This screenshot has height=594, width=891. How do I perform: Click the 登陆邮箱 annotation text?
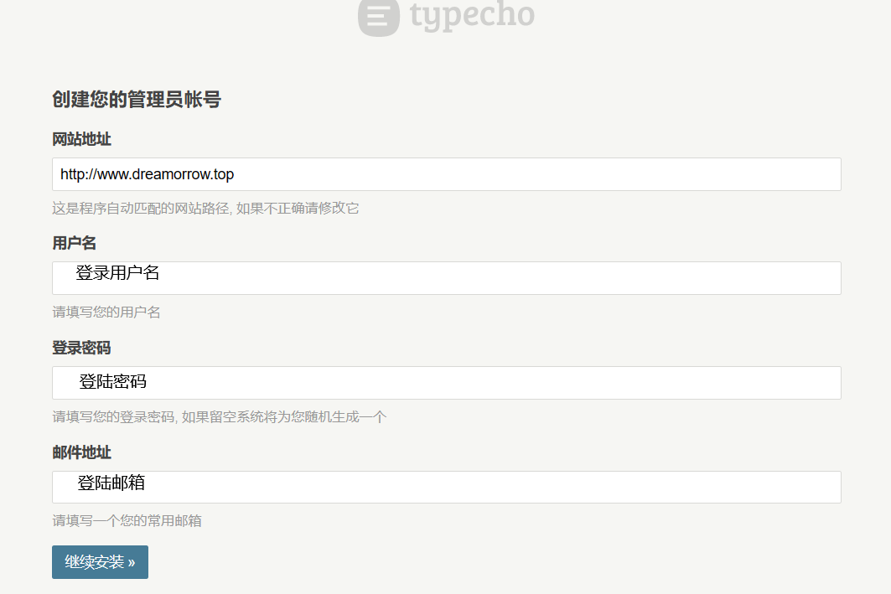(x=111, y=483)
